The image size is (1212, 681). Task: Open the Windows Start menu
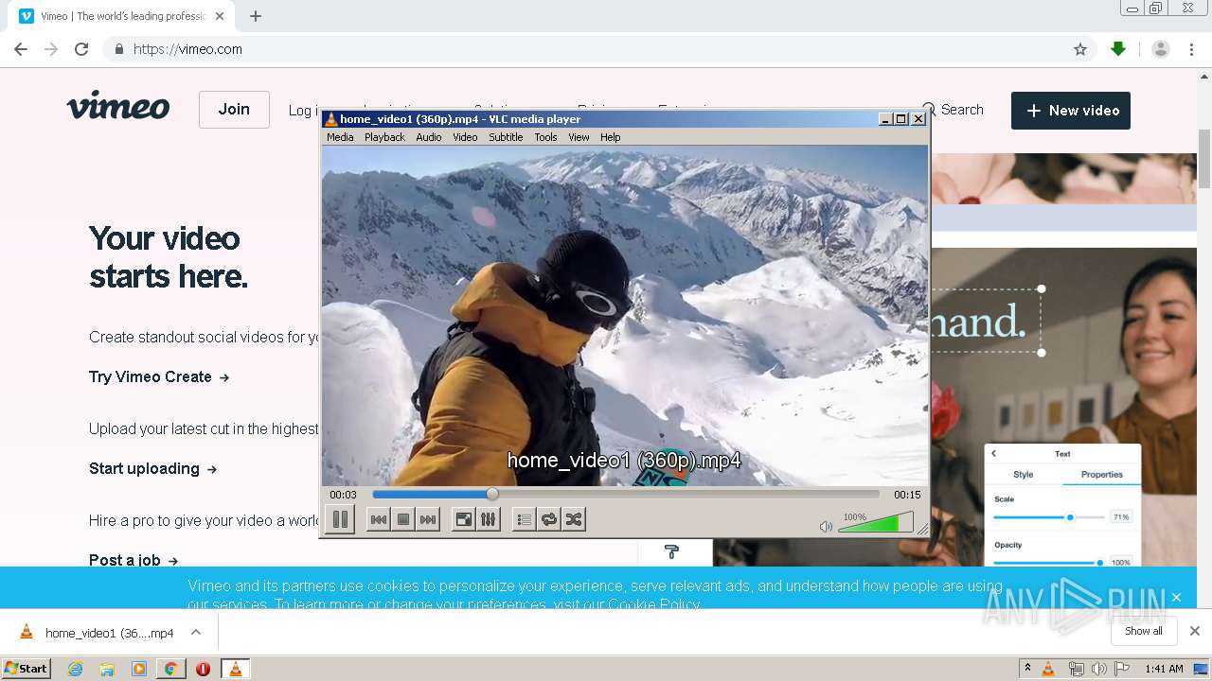pos(27,669)
